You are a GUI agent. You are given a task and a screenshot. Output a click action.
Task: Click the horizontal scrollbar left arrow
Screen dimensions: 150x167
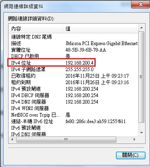click(x=13, y=139)
